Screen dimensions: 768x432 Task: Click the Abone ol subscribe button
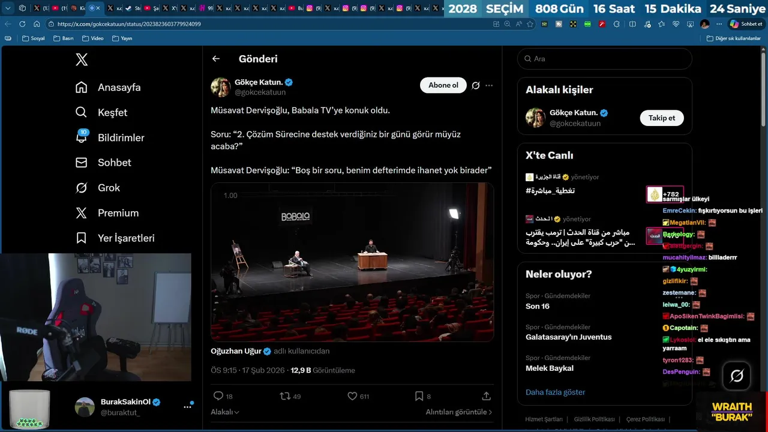pyautogui.click(x=443, y=85)
